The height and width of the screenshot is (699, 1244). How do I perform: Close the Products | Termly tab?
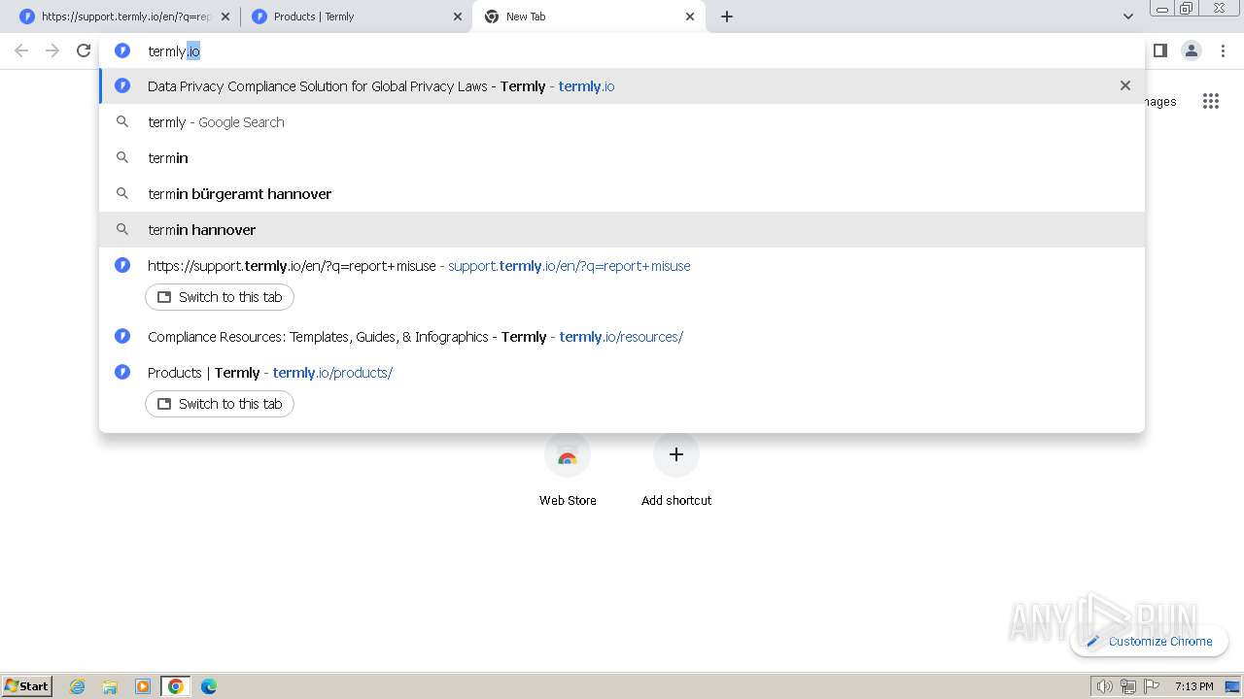click(458, 17)
